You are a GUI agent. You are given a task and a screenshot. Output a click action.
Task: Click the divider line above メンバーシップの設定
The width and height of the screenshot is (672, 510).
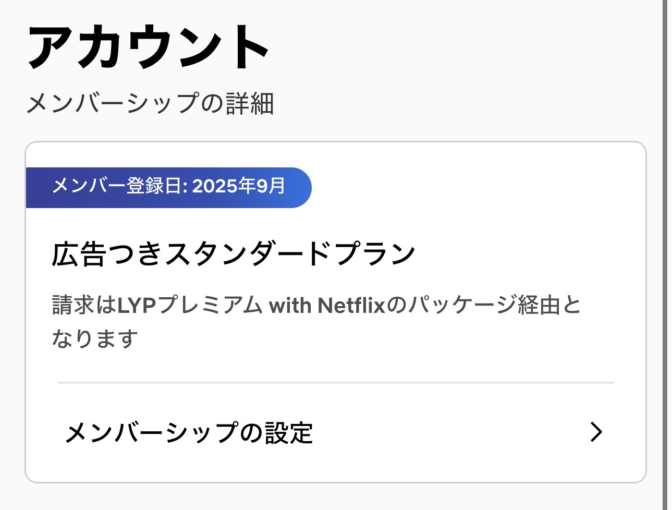[x=335, y=383]
